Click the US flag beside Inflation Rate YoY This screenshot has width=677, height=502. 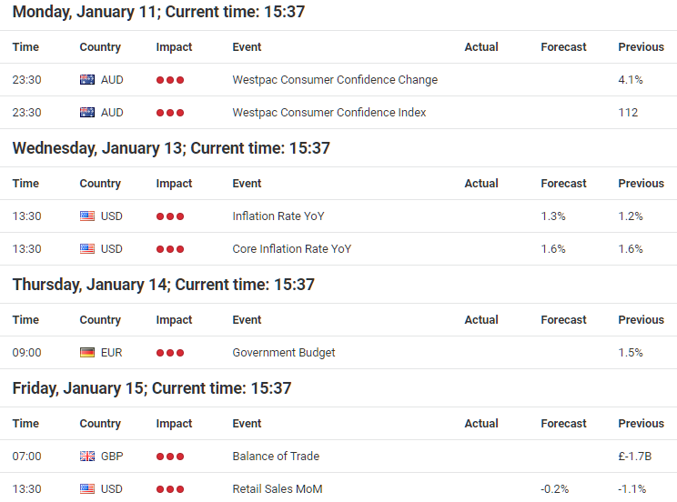tap(87, 216)
